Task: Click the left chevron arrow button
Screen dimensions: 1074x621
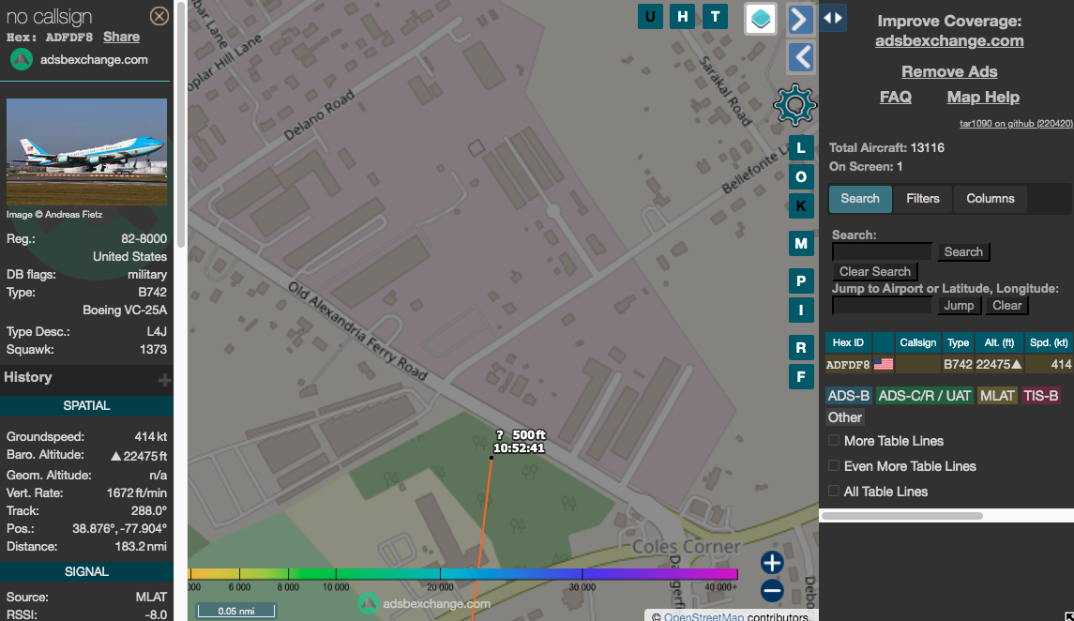Action: (x=800, y=57)
